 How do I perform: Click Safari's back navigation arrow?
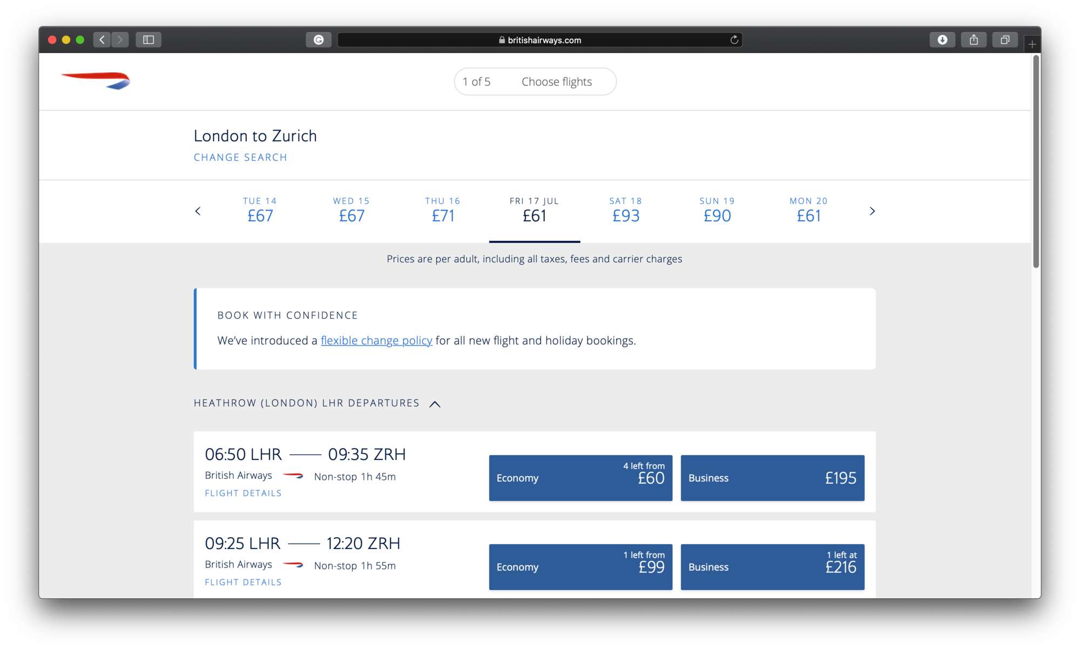pos(102,40)
